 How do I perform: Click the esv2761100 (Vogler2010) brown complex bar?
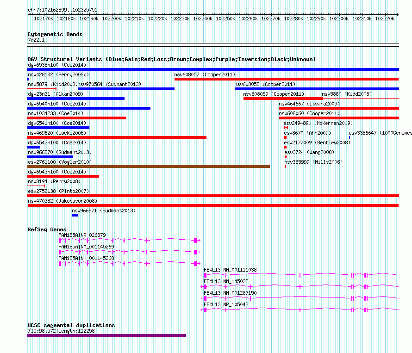[149, 167]
